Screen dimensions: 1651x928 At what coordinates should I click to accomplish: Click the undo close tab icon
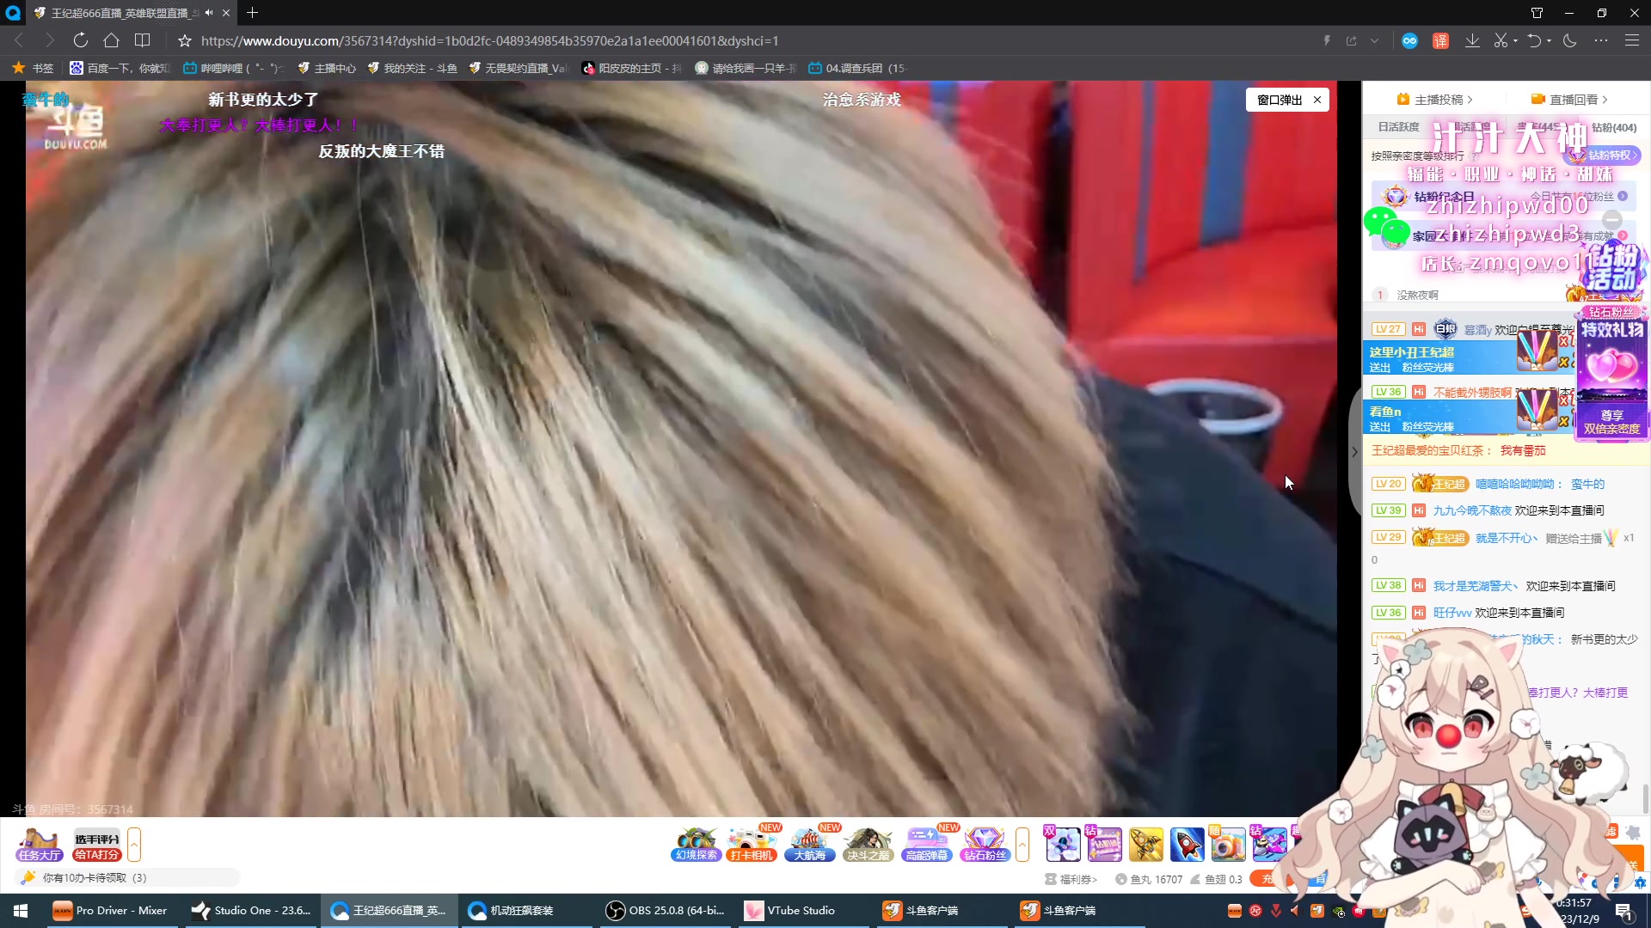[1534, 40]
